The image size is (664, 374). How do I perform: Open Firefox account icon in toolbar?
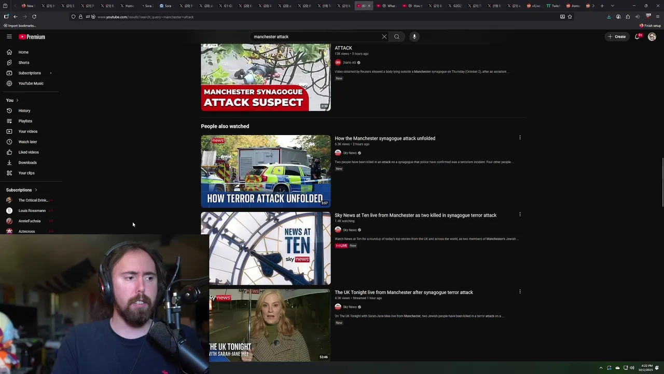(618, 17)
